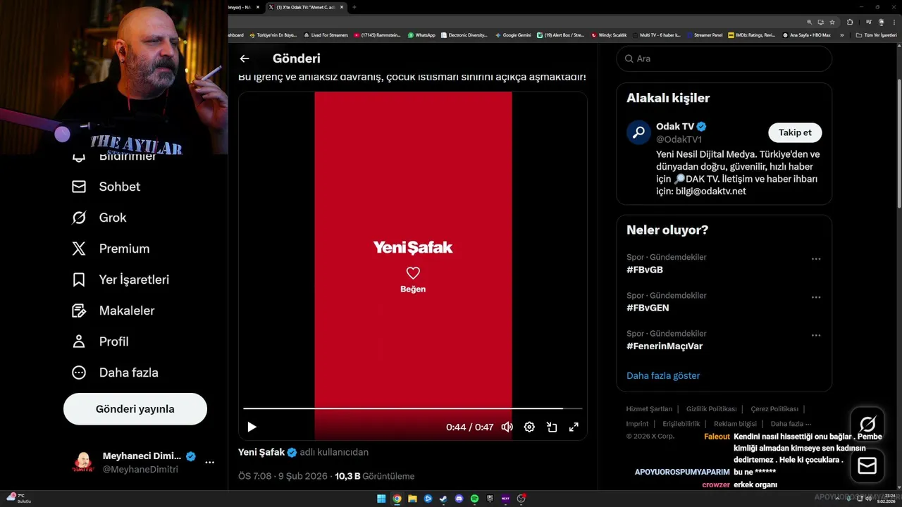Open WhatsApp bookmark
This screenshot has height=507, width=902.
tap(421, 35)
